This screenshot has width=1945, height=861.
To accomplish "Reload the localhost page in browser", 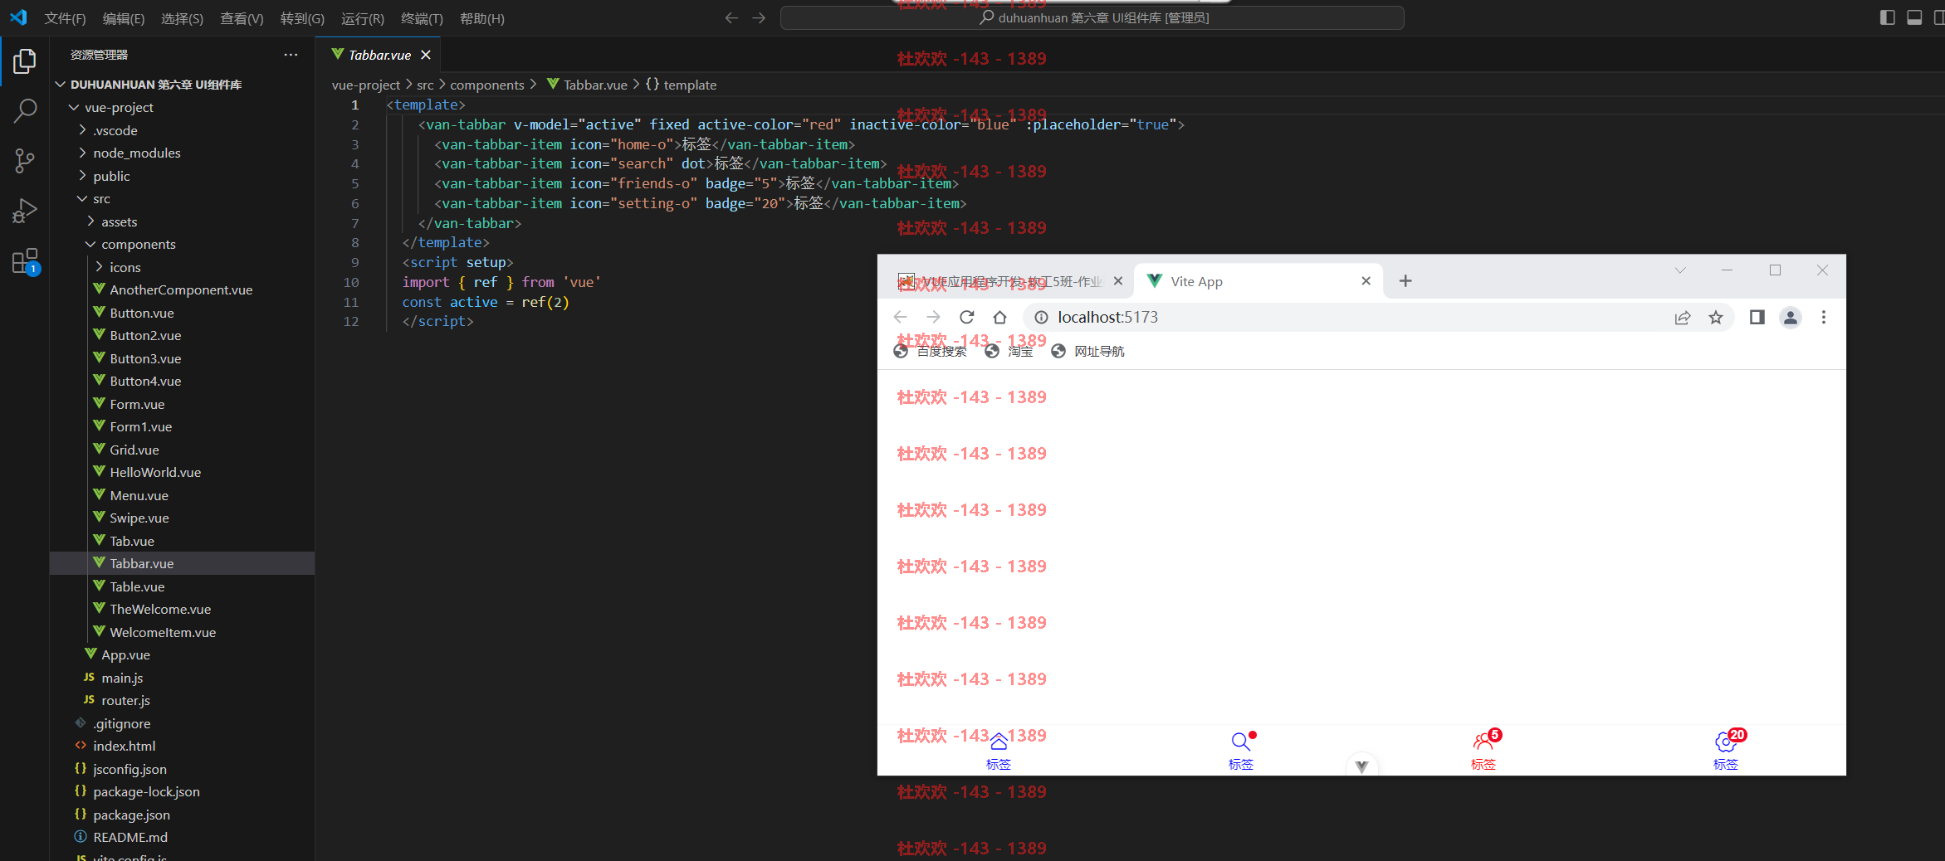I will [966, 317].
